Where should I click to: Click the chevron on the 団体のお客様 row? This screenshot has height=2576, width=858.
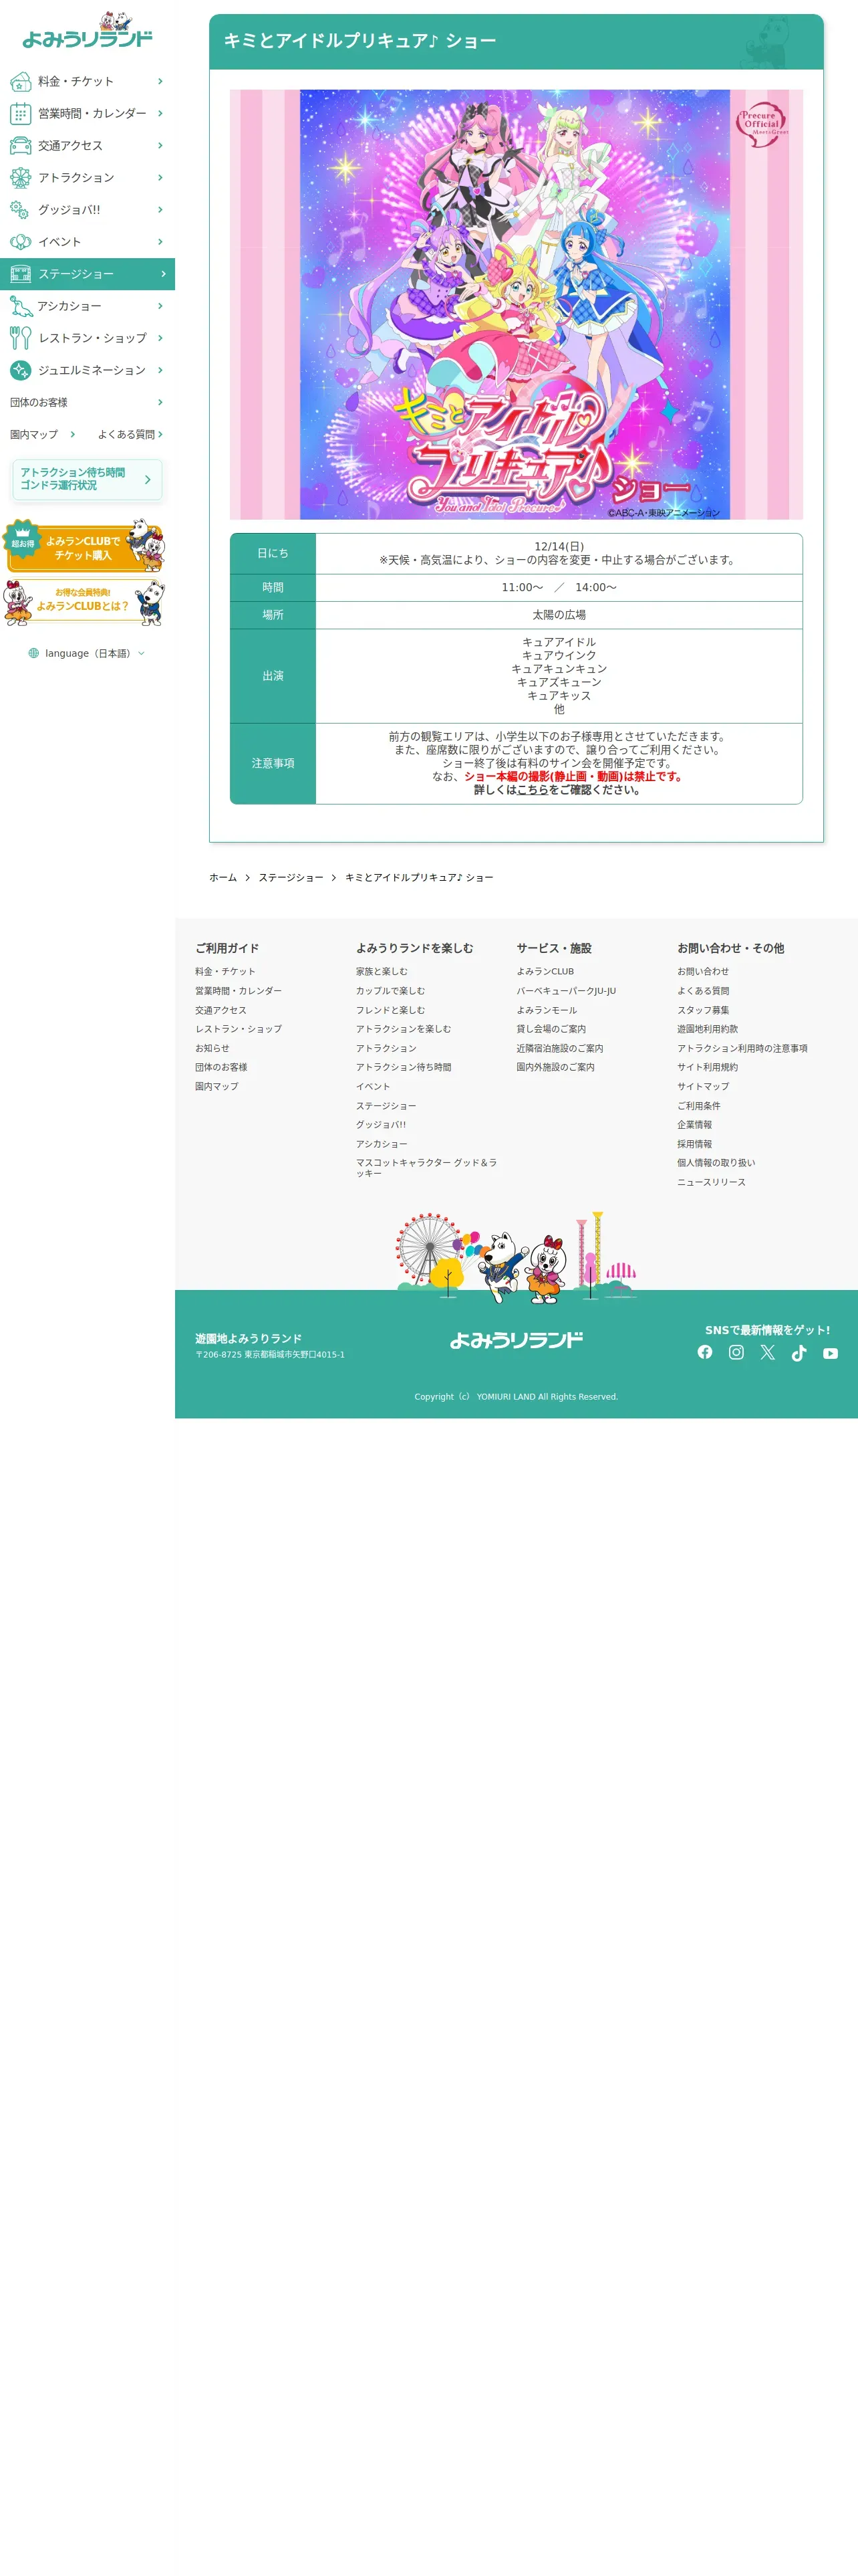coord(160,402)
